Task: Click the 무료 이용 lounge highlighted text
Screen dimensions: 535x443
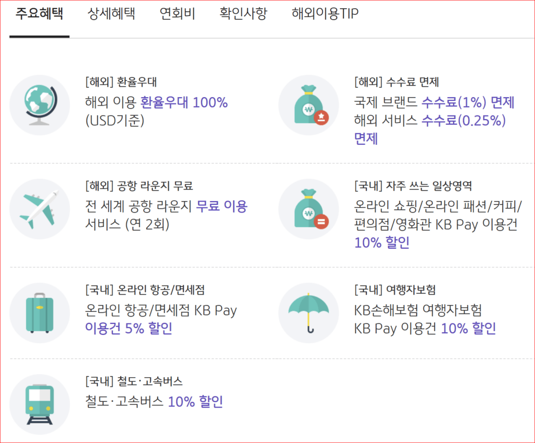Action: click(x=222, y=206)
